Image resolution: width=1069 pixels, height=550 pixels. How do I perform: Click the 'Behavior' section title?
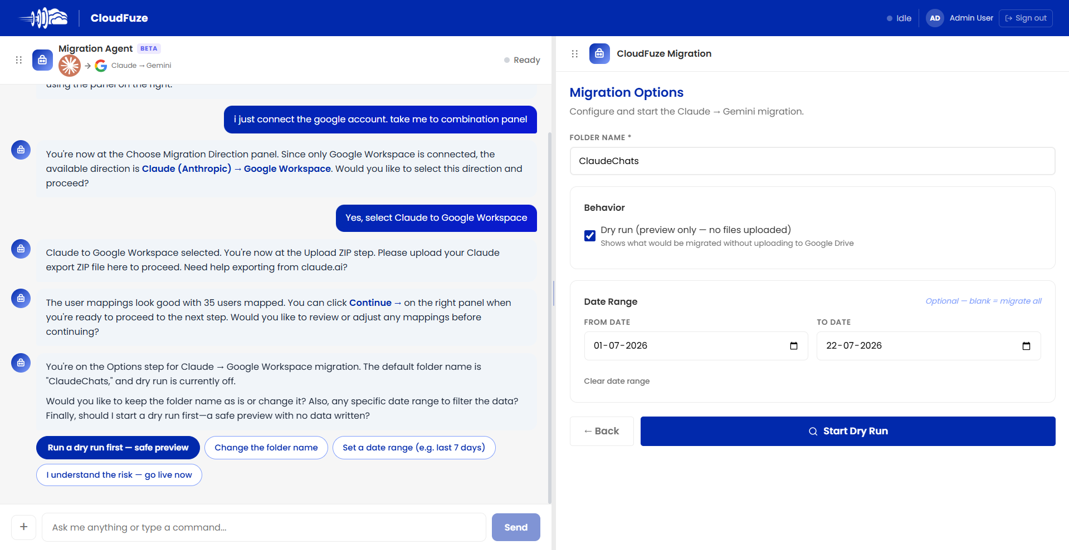point(604,207)
